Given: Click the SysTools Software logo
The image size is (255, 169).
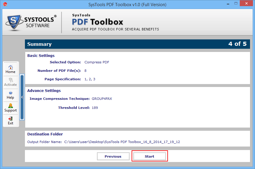Looking at the screenshot, I should [x=31, y=22].
